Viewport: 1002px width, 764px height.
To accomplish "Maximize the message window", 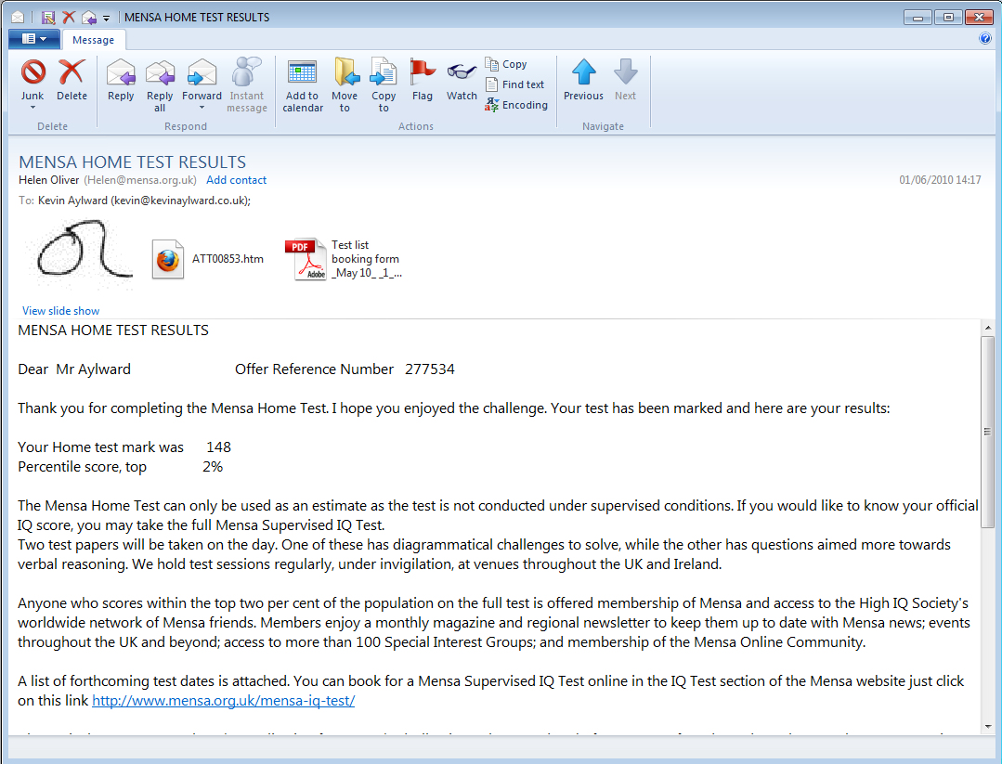I will [x=948, y=18].
